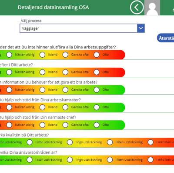Select Ofta for support from närmaste chef
The height and width of the screenshot is (173, 174).
(x=97, y=125)
